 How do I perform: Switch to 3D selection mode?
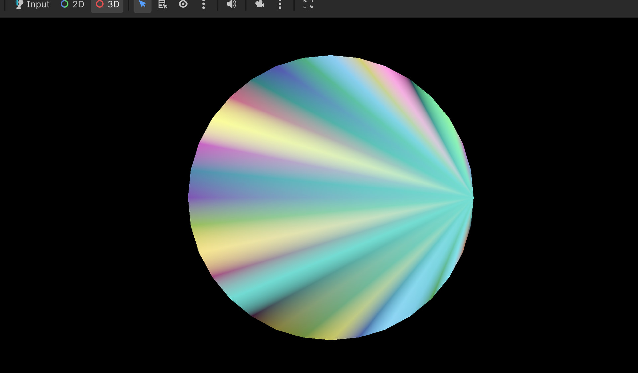point(107,4)
